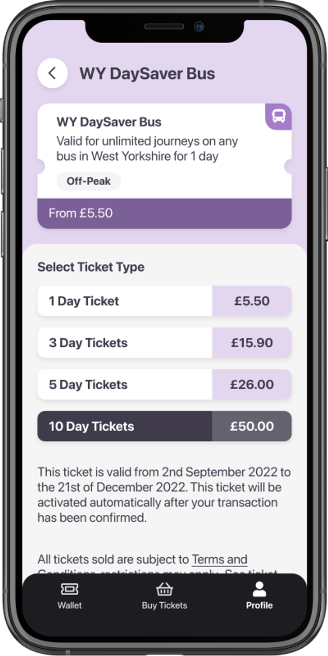Choose the 5 Day Tickets option
Screen dimensions: 328x656
(125, 385)
